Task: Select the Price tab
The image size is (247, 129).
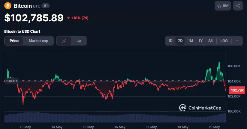Action: point(14,41)
